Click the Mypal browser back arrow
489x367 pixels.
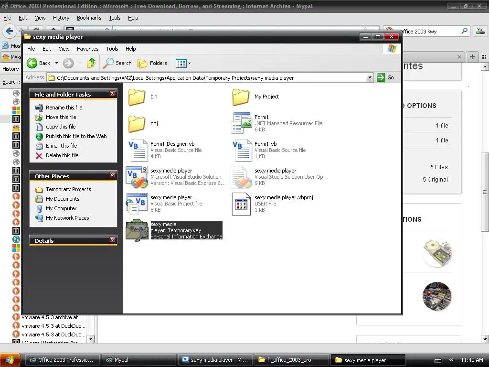(10, 31)
